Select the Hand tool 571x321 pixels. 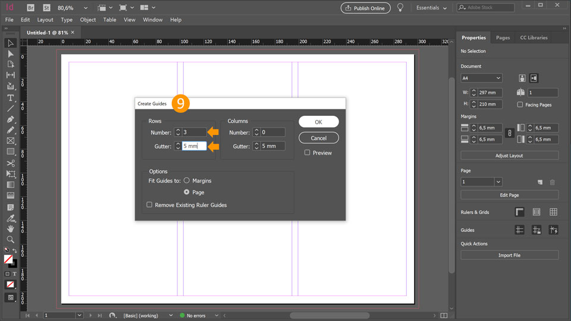[x=11, y=228]
